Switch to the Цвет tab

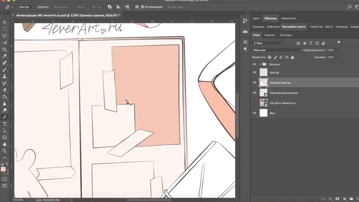pyautogui.click(x=256, y=18)
